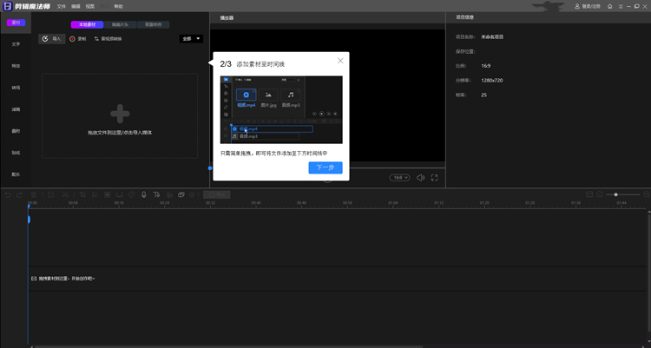Viewport: 651px width, 348px height.
Task: Expand the 全部 media filter dropdown
Action: 191,39
